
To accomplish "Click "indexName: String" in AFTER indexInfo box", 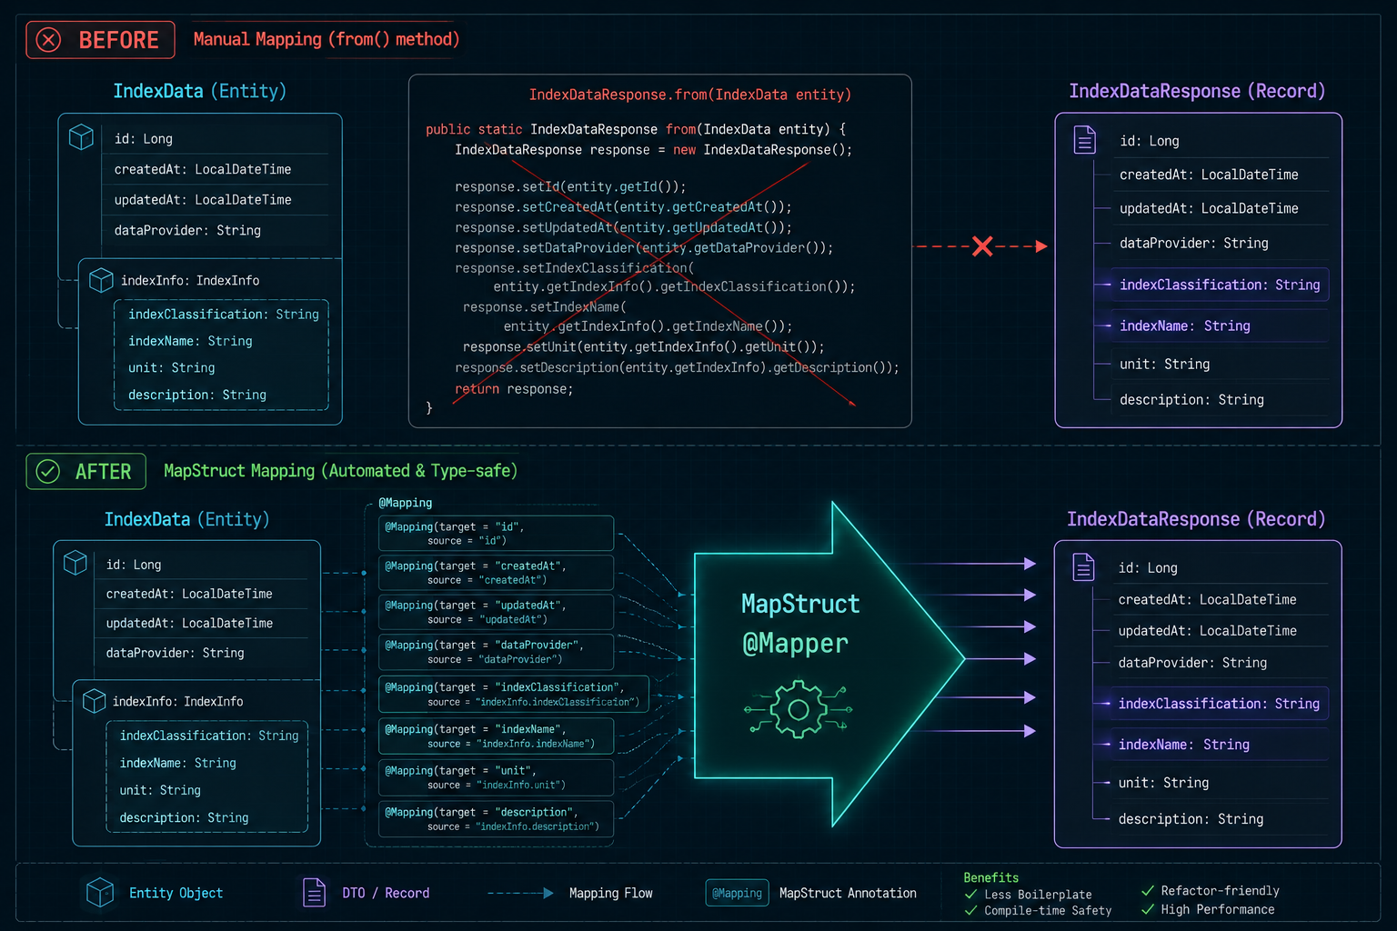I will pyautogui.click(x=178, y=763).
